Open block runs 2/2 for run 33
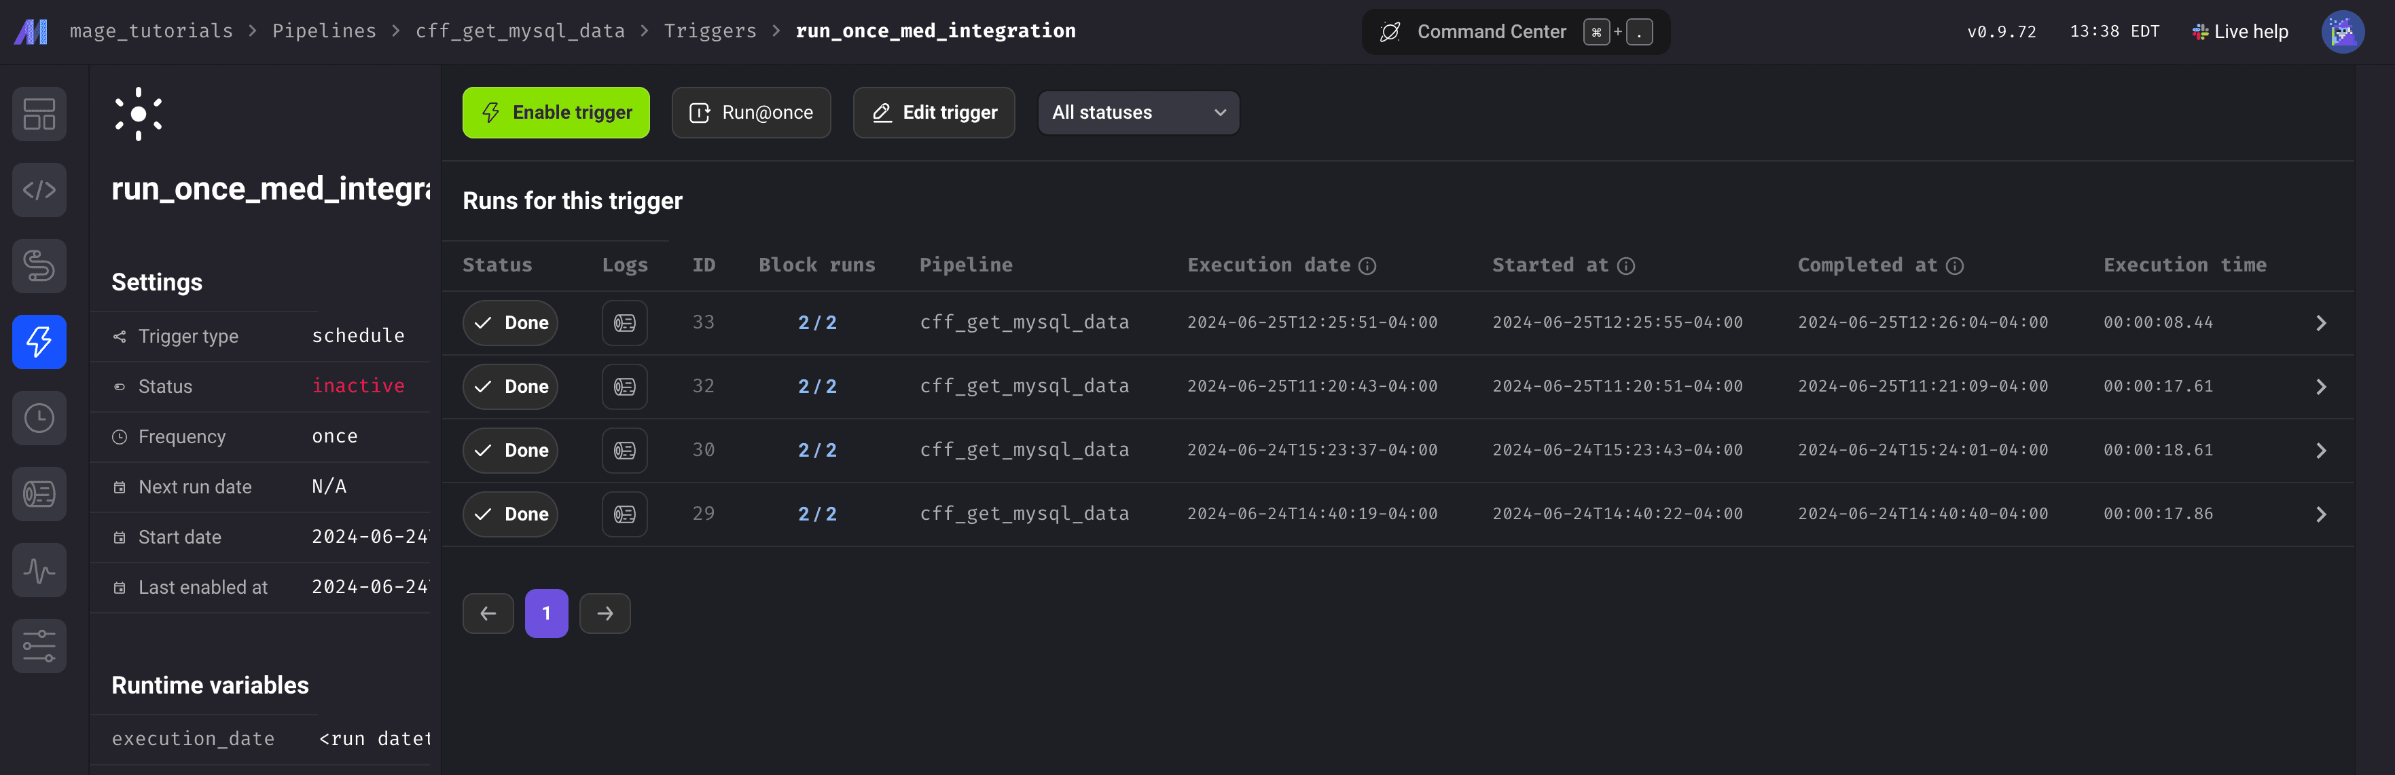The height and width of the screenshot is (775, 2395). [x=817, y=322]
